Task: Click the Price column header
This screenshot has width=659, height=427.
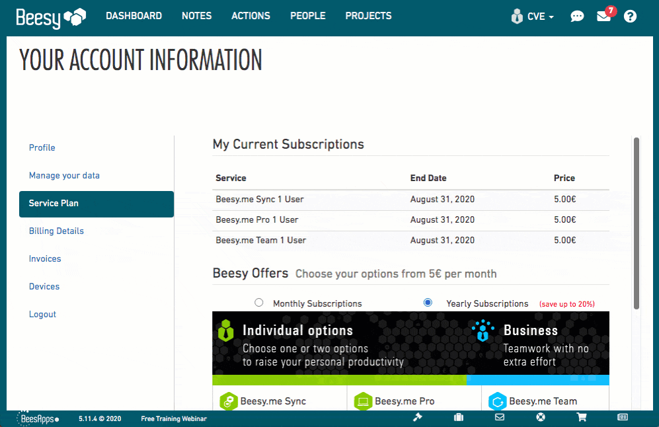Action: click(564, 178)
